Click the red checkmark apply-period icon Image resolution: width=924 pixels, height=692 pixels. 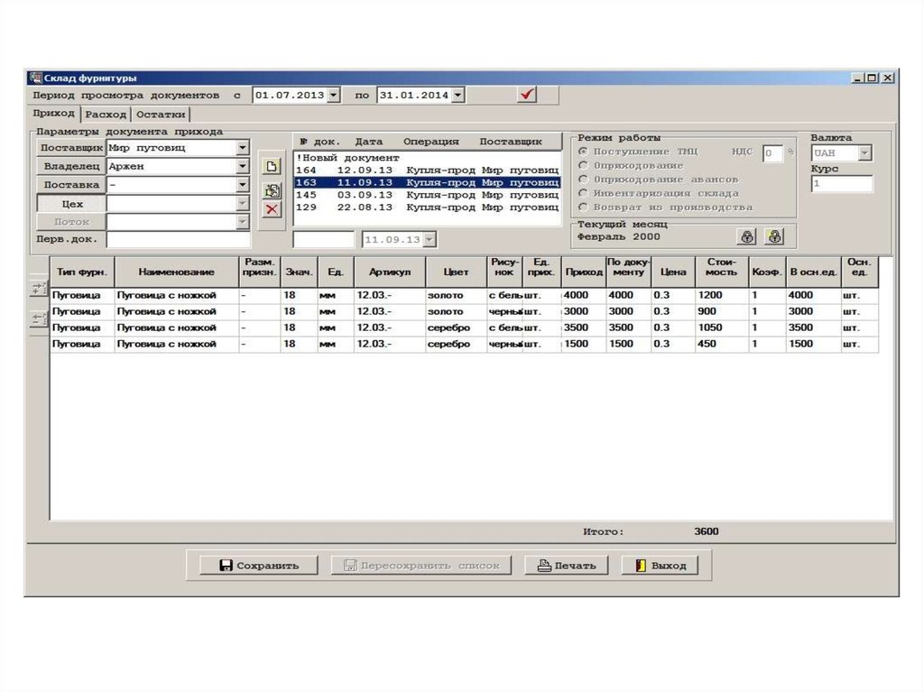click(x=528, y=95)
